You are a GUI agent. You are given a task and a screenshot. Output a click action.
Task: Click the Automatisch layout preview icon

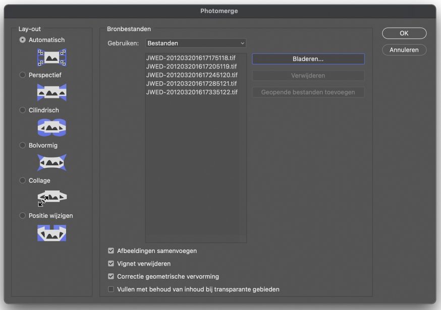coord(52,57)
